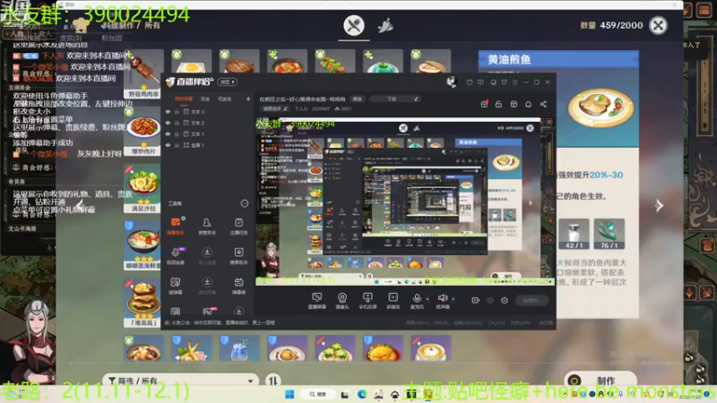Lock the 文本 3 layer

pyautogui.click(x=177, y=111)
